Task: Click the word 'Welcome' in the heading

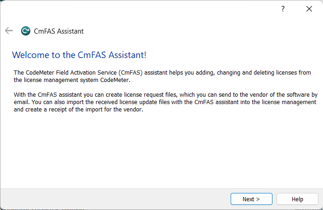Action: (30, 55)
